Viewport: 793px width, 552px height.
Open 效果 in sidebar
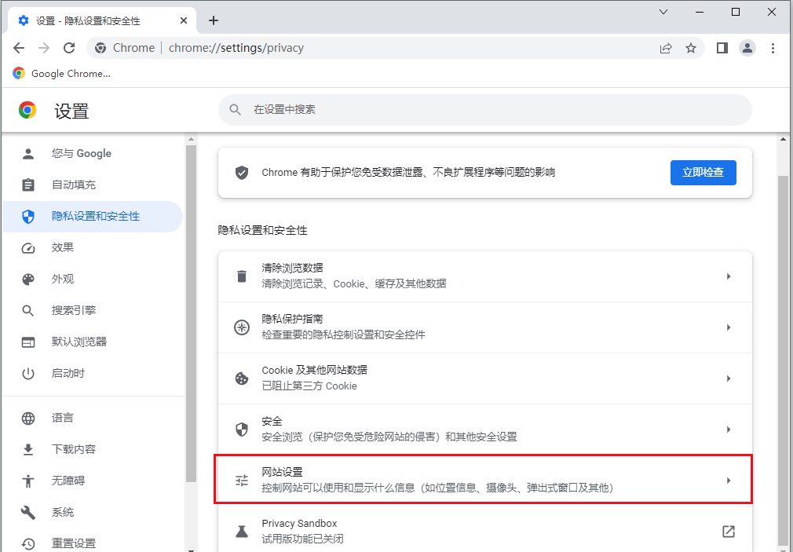click(92, 247)
